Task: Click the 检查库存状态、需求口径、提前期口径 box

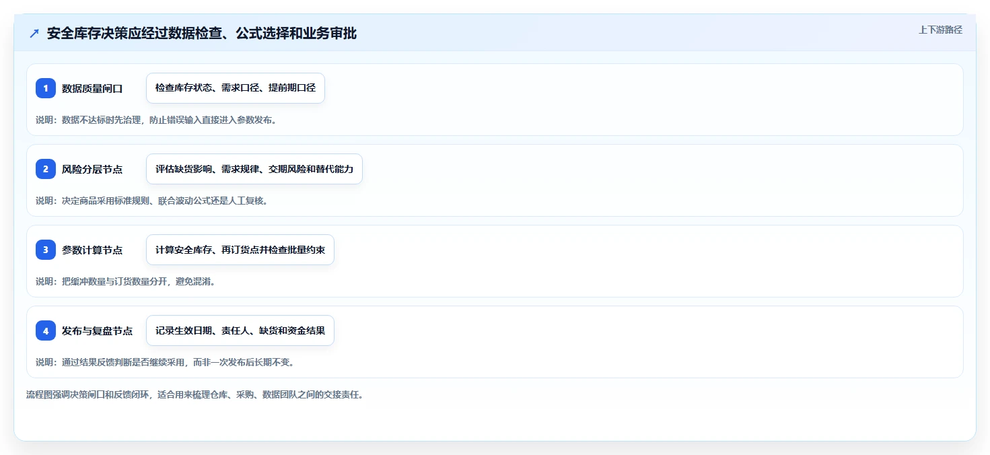Action: tap(236, 88)
